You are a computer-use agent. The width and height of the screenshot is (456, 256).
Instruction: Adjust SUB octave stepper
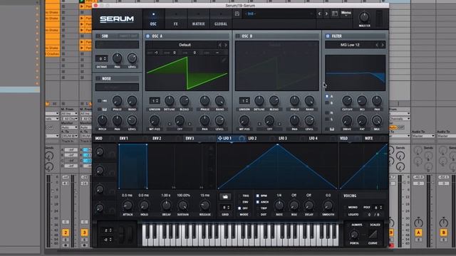pos(101,58)
